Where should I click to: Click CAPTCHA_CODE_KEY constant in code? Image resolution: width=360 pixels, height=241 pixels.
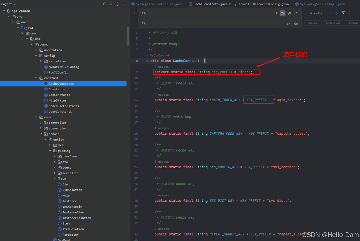[226, 134]
